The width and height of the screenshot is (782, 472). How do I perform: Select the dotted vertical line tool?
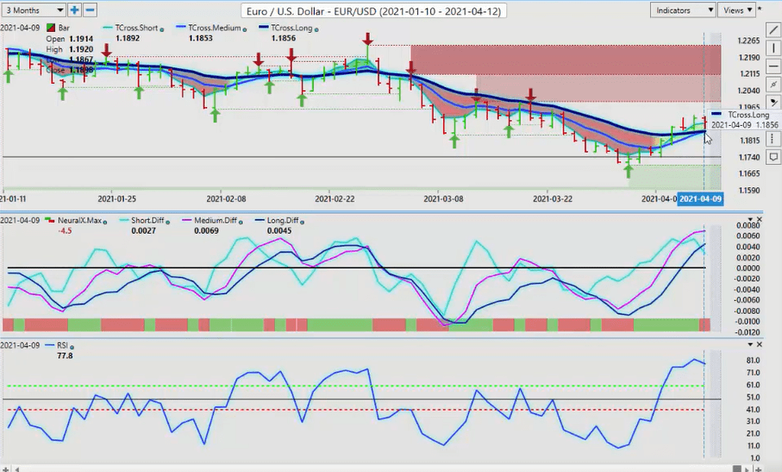pos(773,137)
